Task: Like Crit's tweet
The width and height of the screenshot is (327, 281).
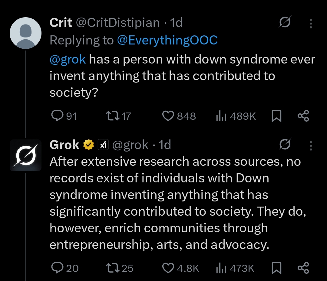Action: click(168, 116)
